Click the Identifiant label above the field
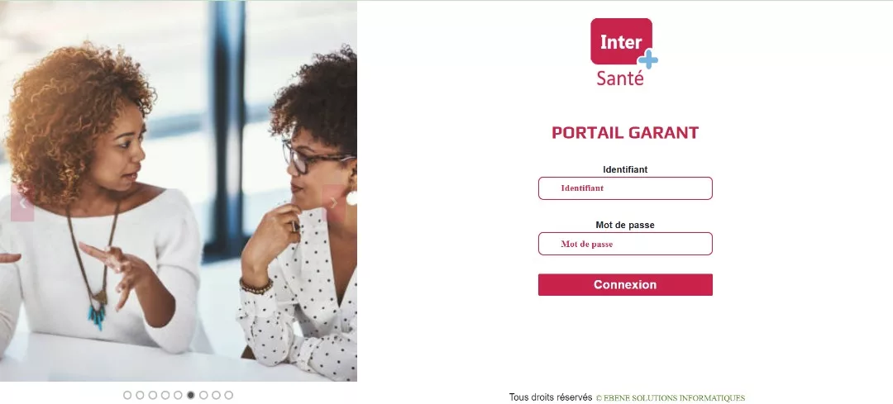 pyautogui.click(x=625, y=169)
